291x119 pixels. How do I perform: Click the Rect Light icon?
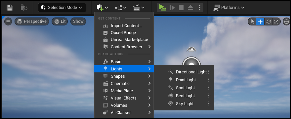170,96
